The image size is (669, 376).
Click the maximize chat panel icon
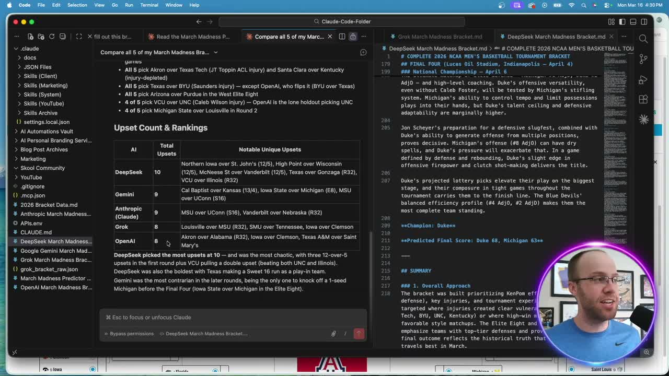[79, 37]
